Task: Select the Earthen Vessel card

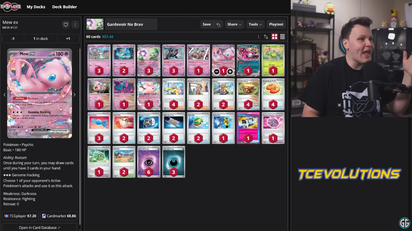Action: (x=248, y=94)
